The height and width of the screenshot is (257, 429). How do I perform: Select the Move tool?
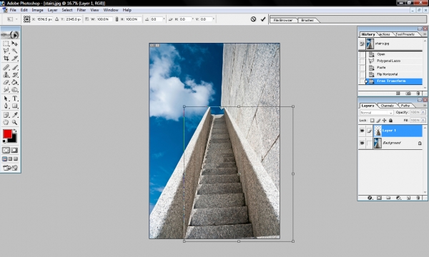coord(14,44)
